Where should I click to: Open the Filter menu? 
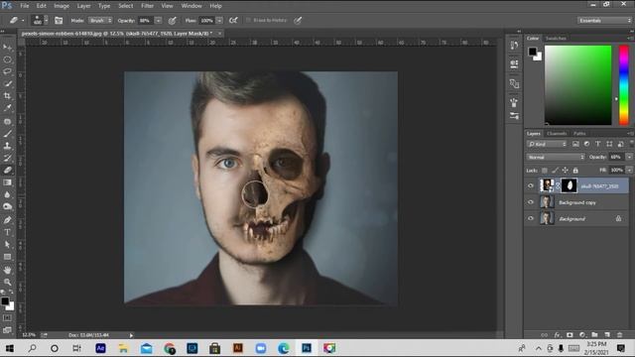[x=147, y=6]
